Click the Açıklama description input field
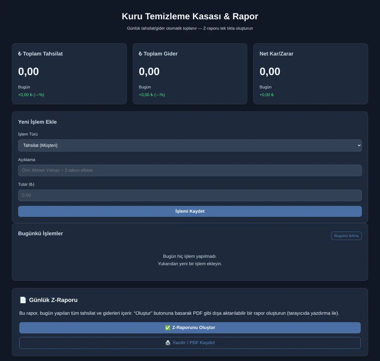This screenshot has width=380, height=361. point(190,170)
